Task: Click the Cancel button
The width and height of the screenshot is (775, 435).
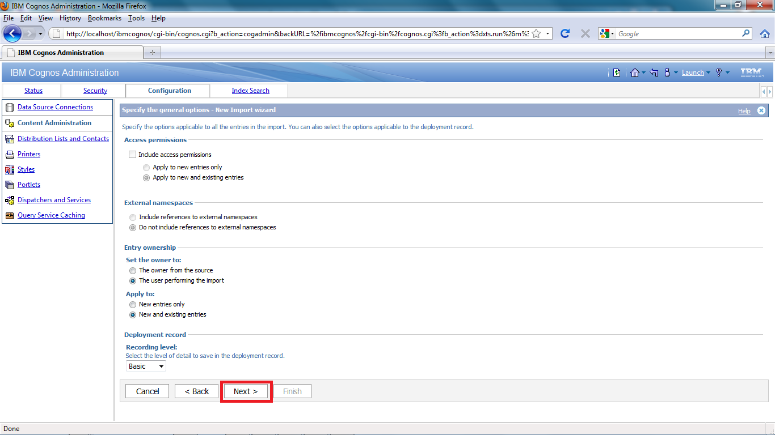Action: pyautogui.click(x=148, y=391)
